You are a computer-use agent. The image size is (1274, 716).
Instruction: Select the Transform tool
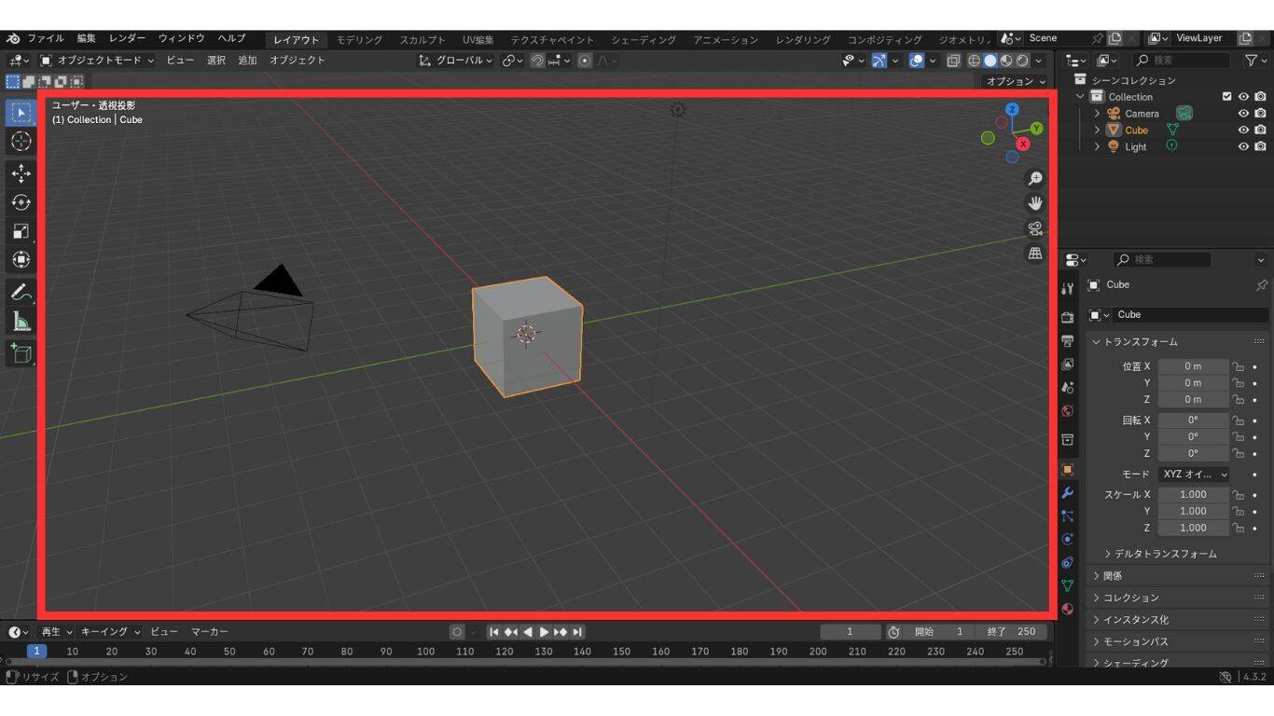click(21, 259)
